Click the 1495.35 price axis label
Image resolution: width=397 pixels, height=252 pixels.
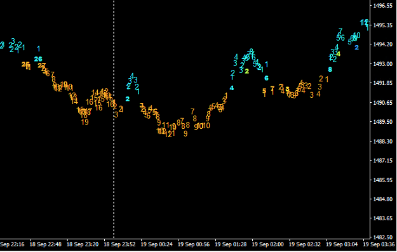[382, 25]
